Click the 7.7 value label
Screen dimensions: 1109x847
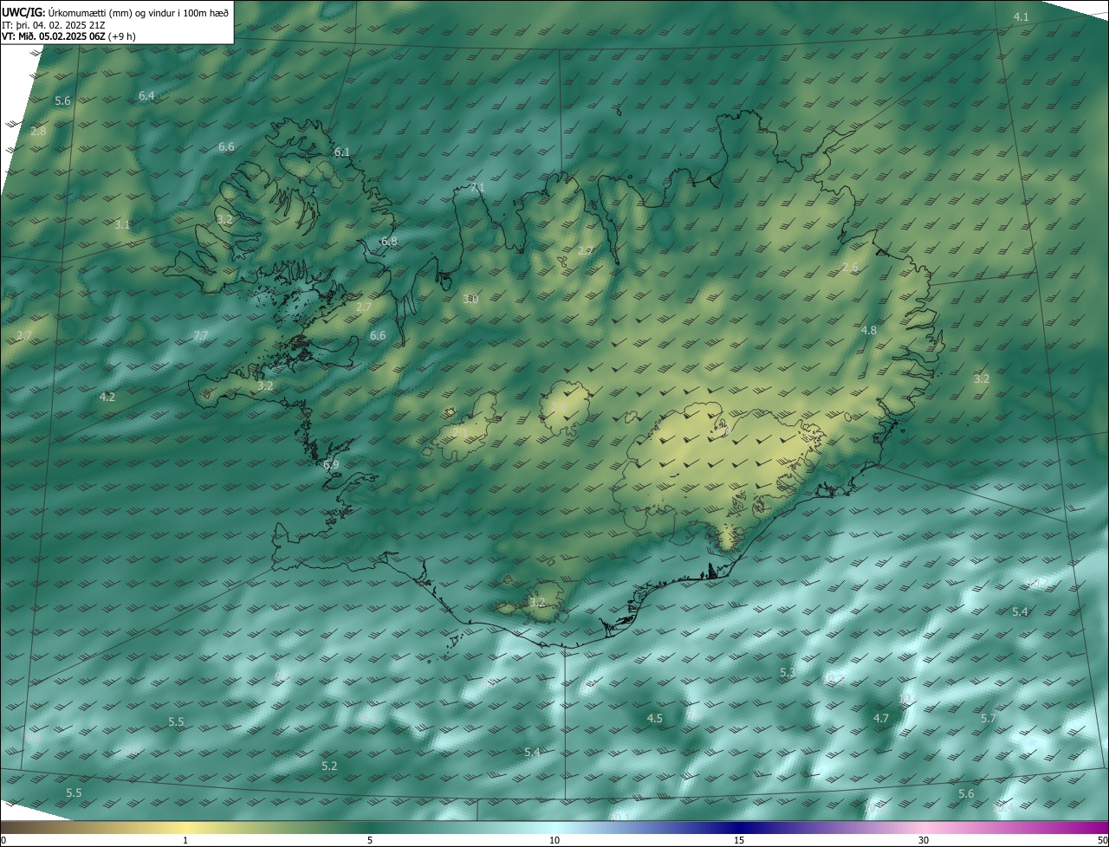[x=201, y=336]
